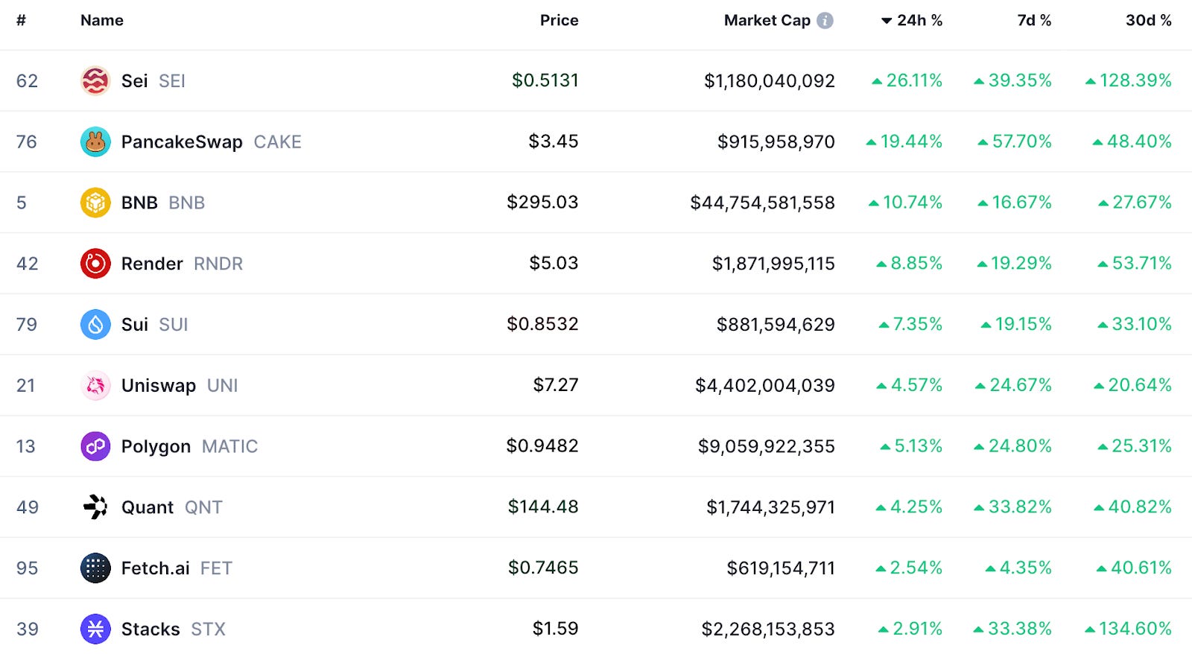The width and height of the screenshot is (1192, 654).
Task: Click the STX ticker symbol
Action: tap(208, 629)
